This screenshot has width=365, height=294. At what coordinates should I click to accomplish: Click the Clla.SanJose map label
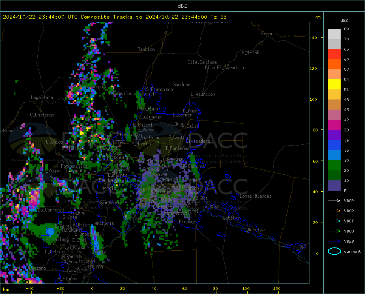click(202, 62)
